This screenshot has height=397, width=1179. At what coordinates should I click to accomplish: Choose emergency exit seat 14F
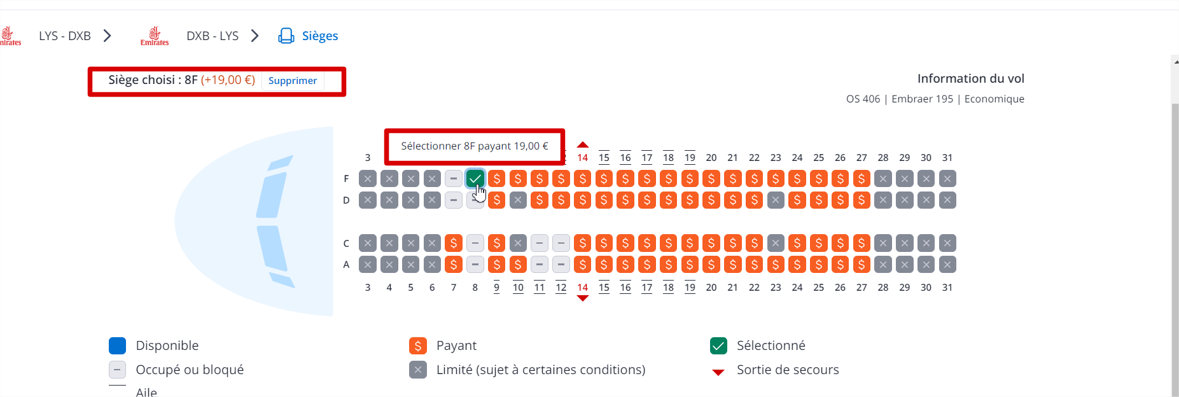pos(582,179)
